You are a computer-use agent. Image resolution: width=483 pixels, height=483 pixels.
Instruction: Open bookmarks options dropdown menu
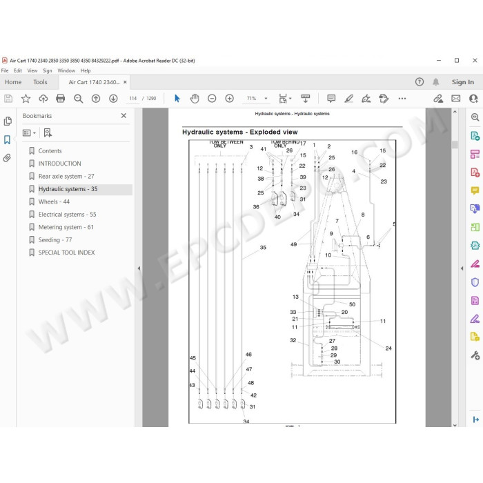tap(29, 132)
